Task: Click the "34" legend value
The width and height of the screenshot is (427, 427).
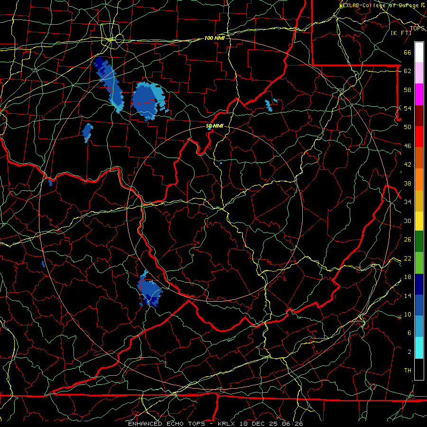Action: (x=408, y=202)
